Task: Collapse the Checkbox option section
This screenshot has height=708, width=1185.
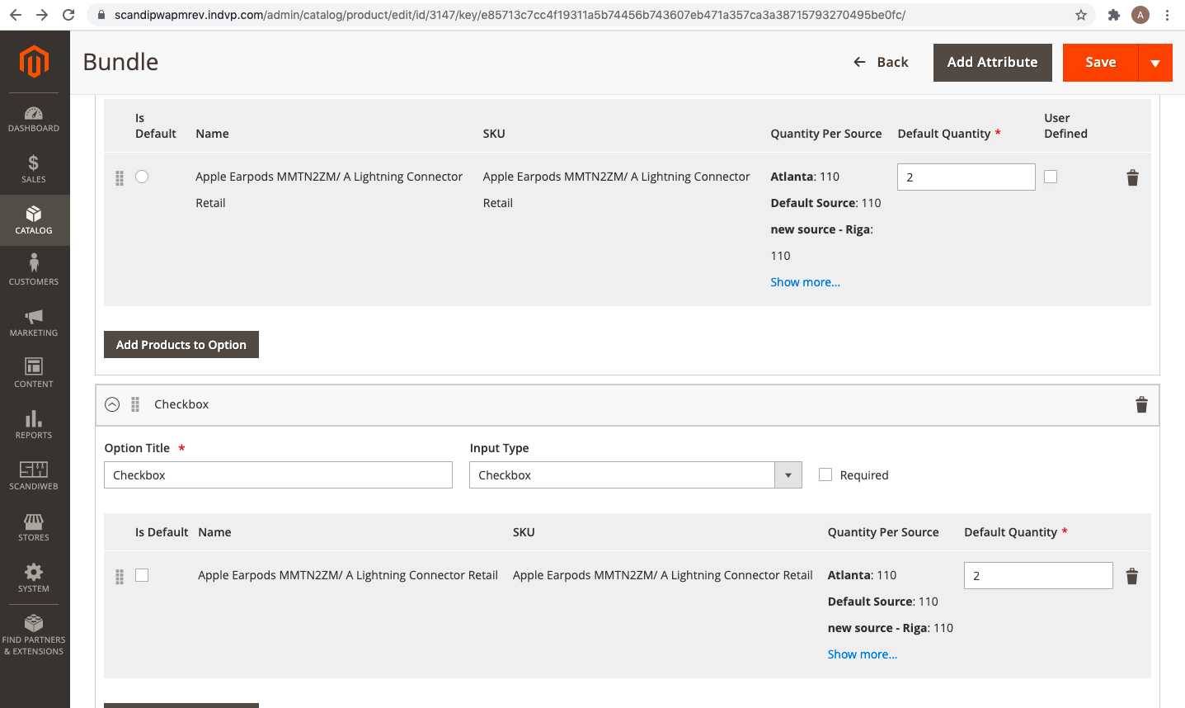Action: [112, 404]
